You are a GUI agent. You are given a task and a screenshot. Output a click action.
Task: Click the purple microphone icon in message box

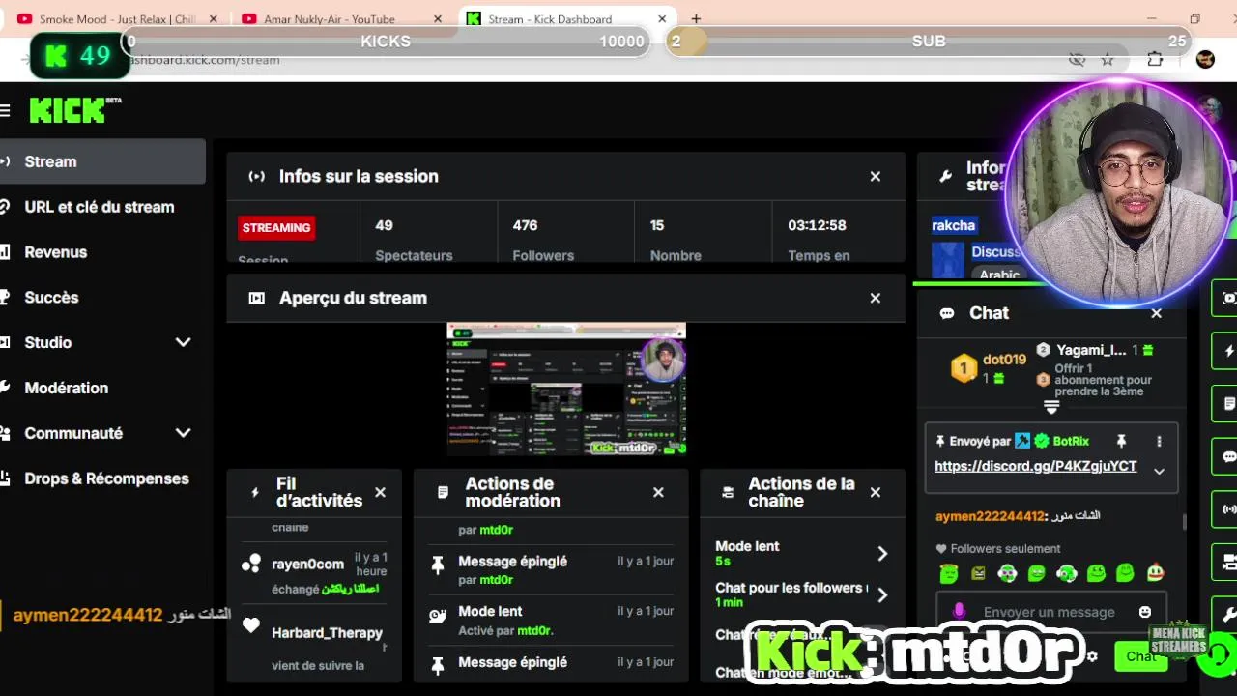point(959,611)
